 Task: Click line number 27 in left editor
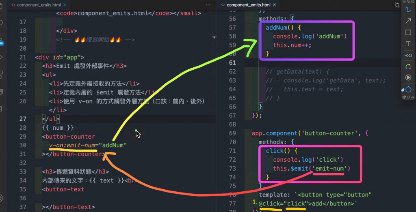23,119
